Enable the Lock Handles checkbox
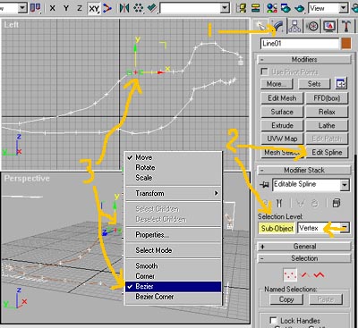Image resolution: width=358 pixels, height=328 pixels. click(273, 320)
